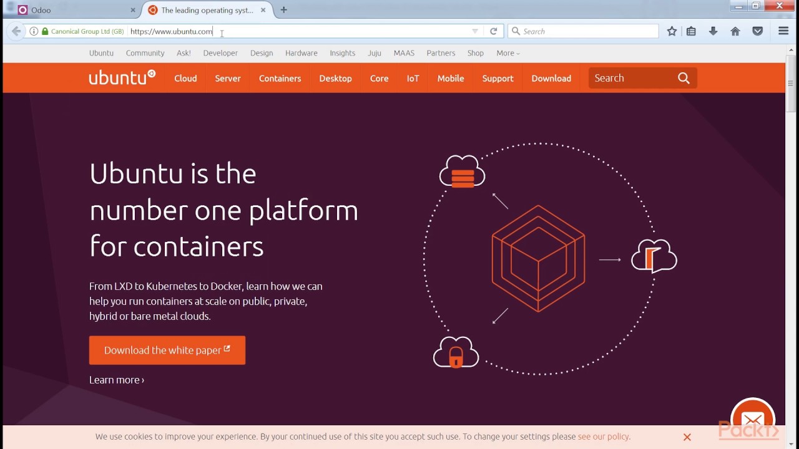
Task: Expand the More dropdown in top navigation
Action: tap(507, 53)
